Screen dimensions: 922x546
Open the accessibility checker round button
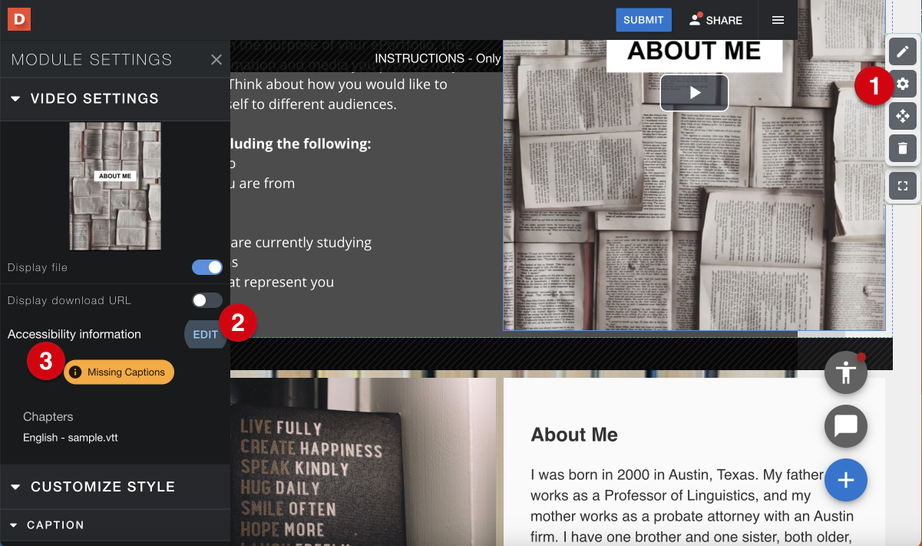[845, 372]
